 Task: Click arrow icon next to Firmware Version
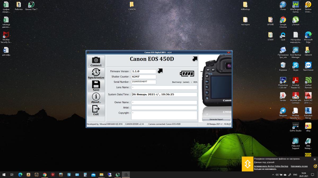pos(160,71)
